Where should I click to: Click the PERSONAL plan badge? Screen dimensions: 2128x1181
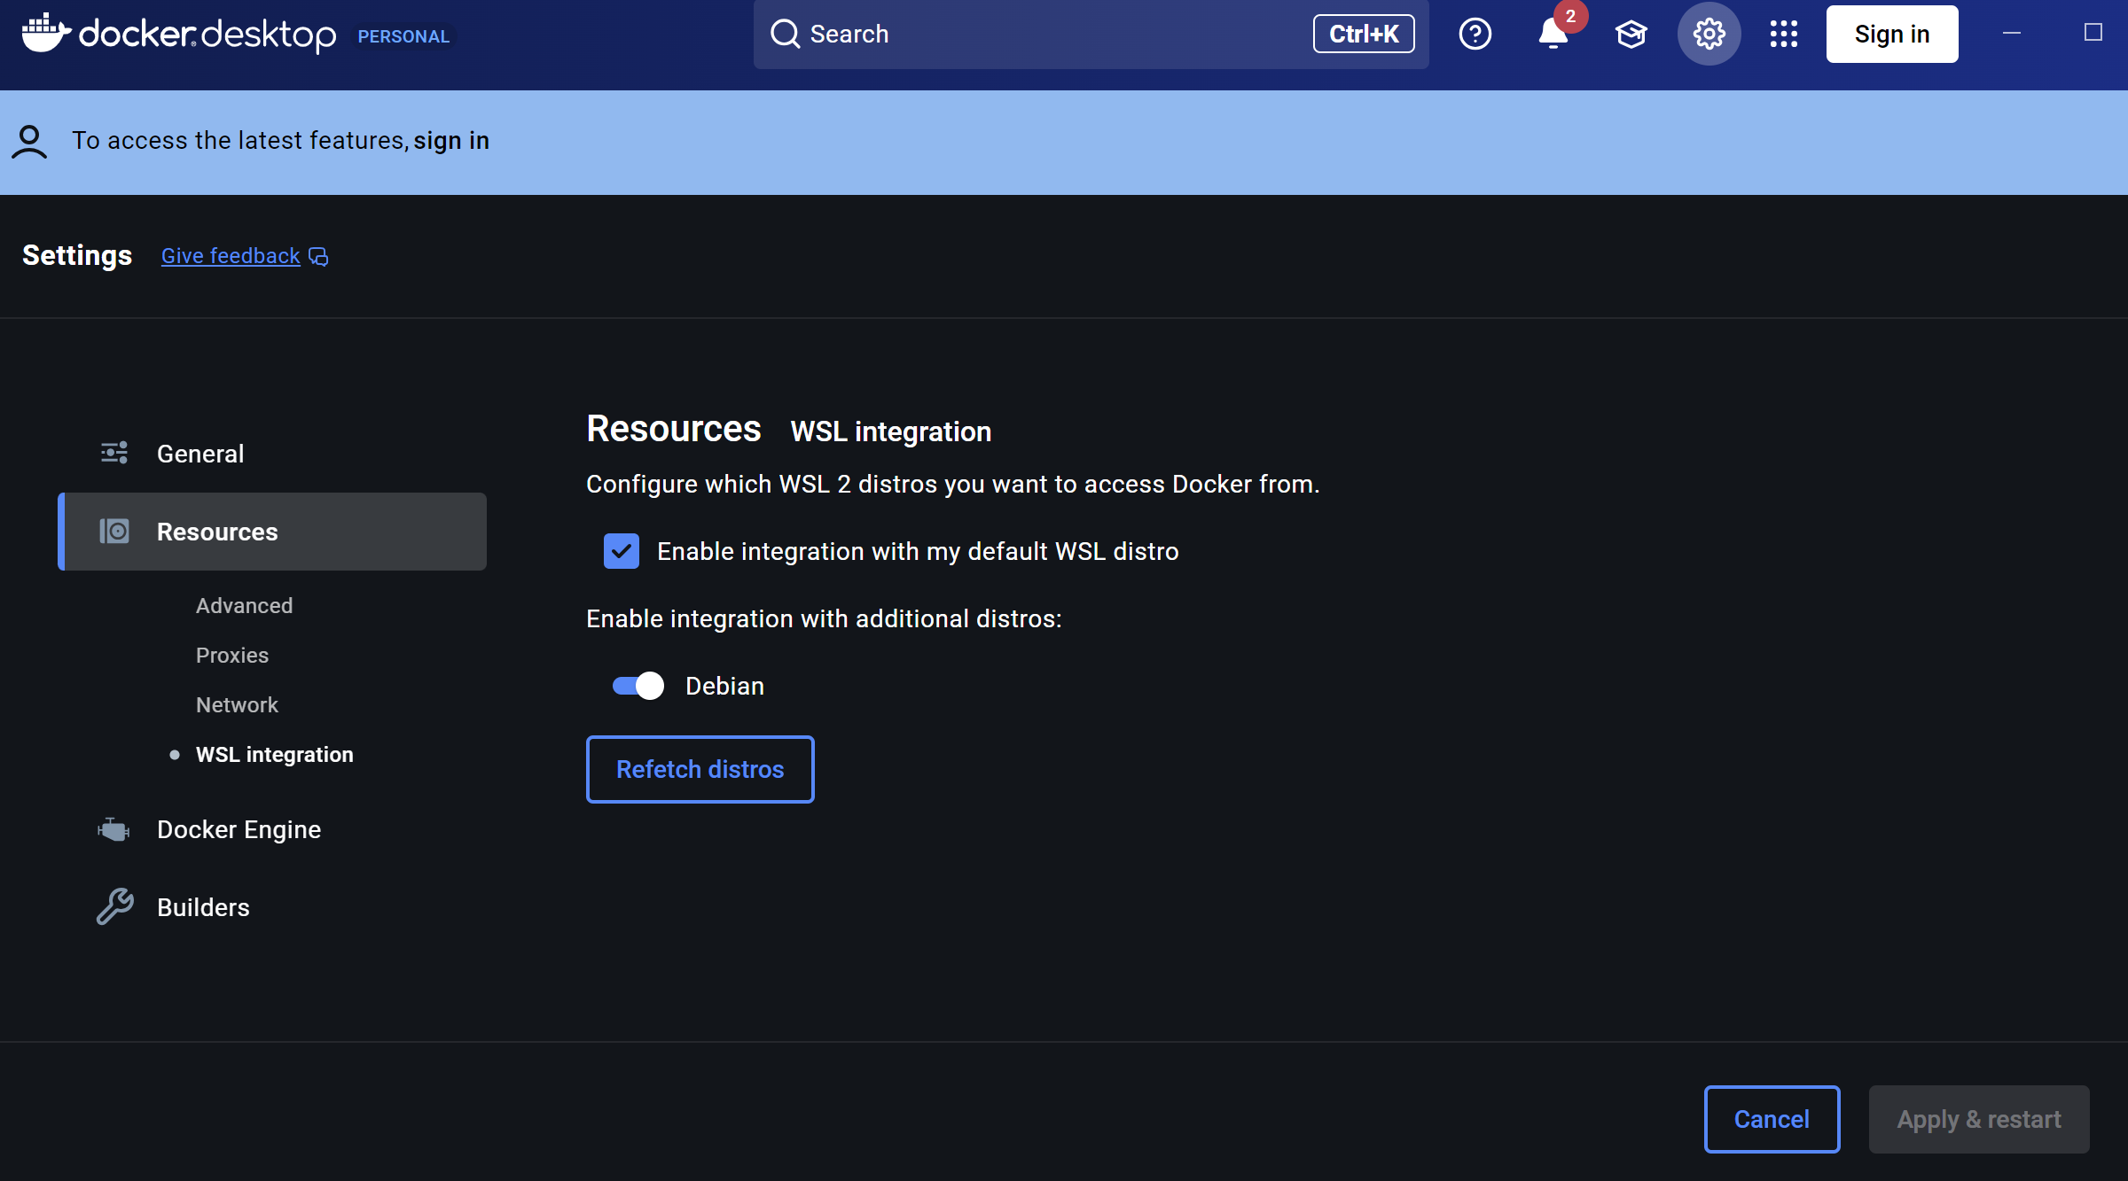403,36
